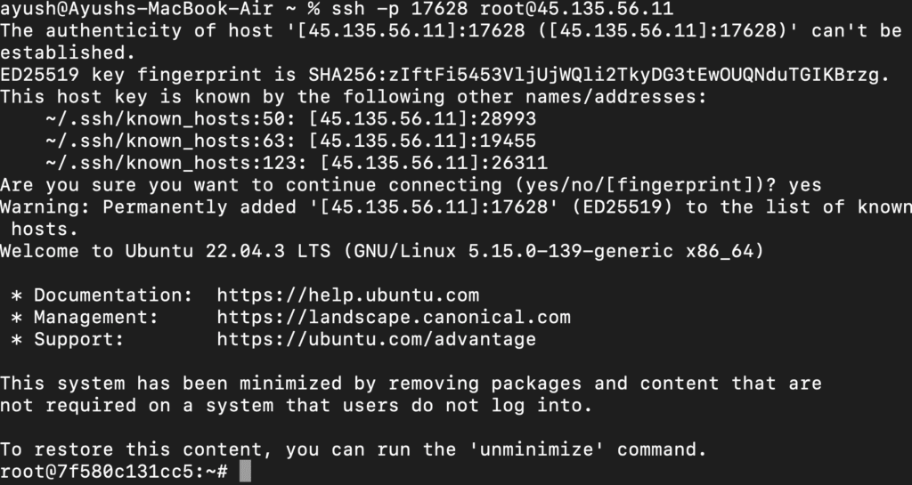This screenshot has height=485, width=912.
Task: Click the root@7f580c131cc5 shell prompt
Action: [114, 472]
